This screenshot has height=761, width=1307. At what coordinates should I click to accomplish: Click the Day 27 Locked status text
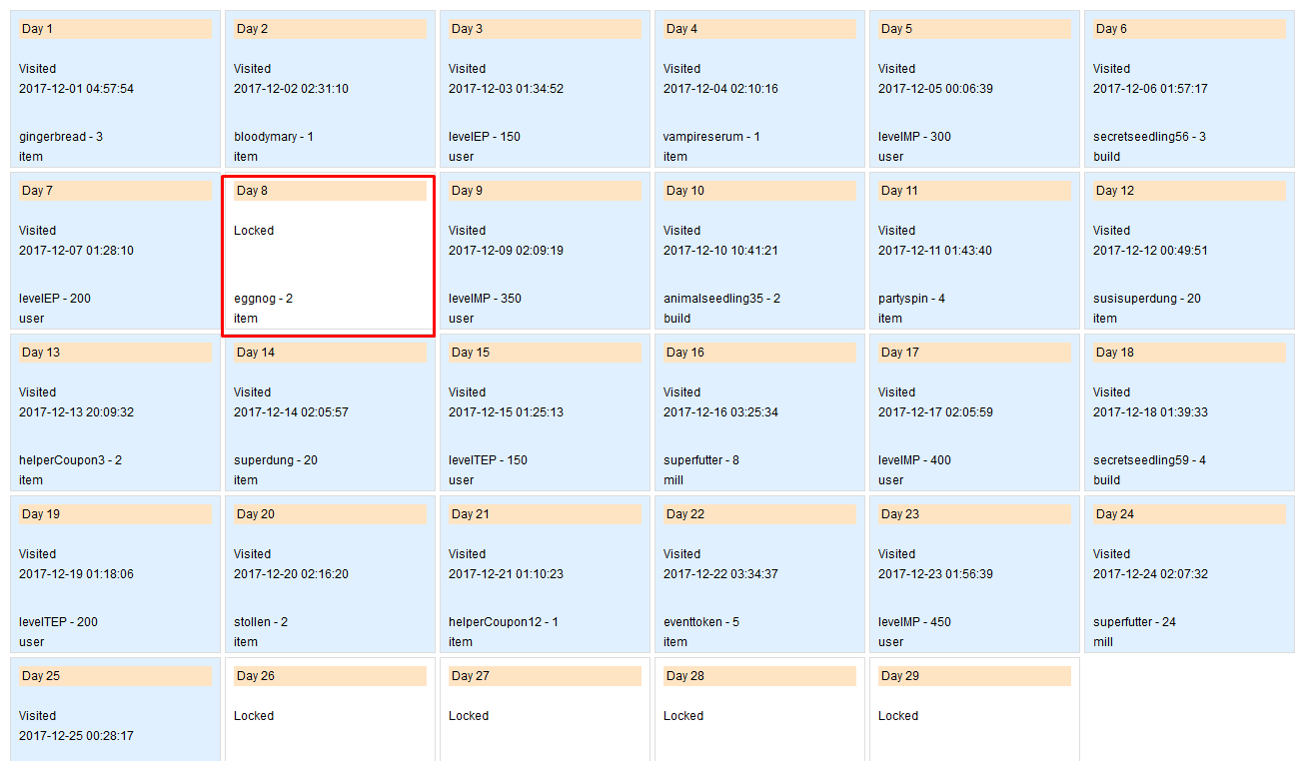coord(469,716)
